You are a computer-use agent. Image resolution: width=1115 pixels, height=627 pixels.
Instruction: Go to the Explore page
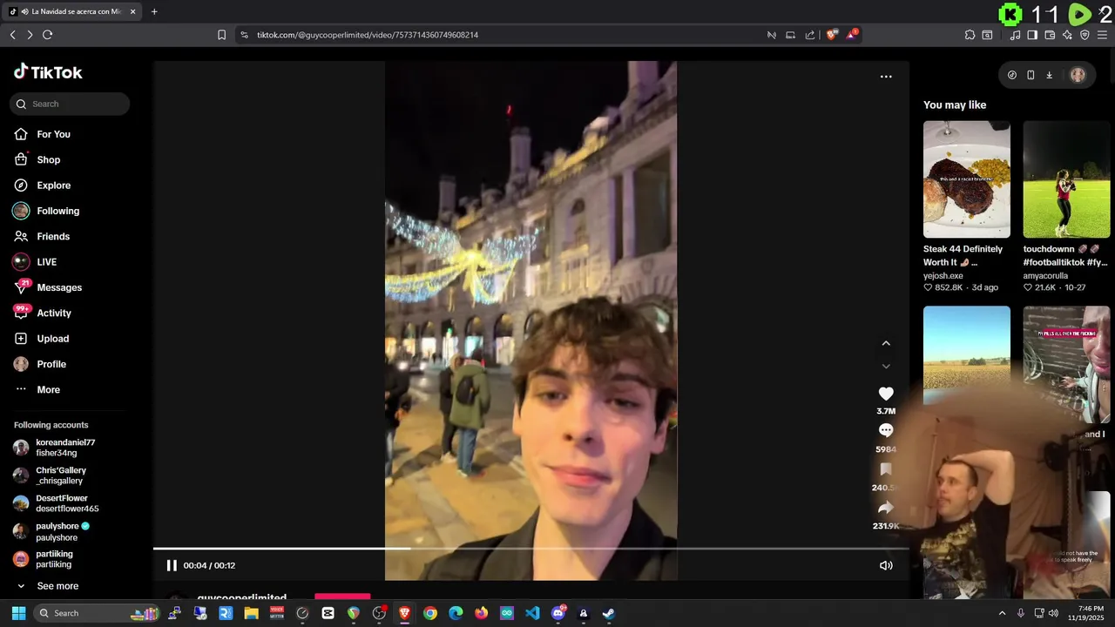(53, 185)
